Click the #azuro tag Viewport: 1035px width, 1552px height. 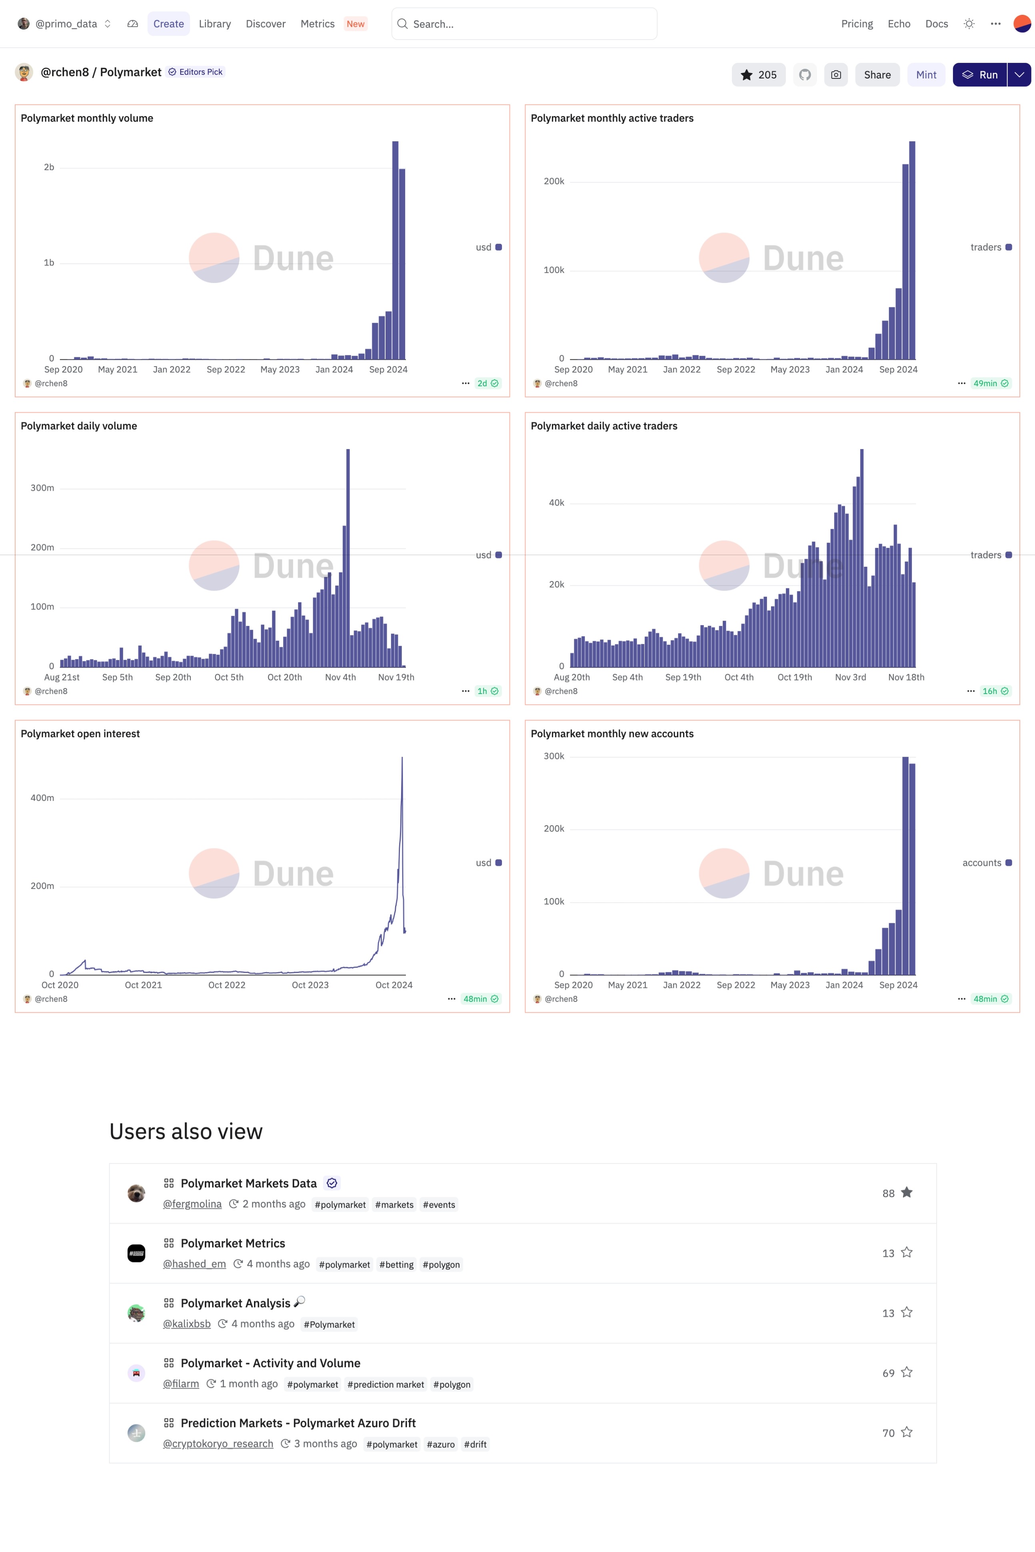click(440, 1444)
